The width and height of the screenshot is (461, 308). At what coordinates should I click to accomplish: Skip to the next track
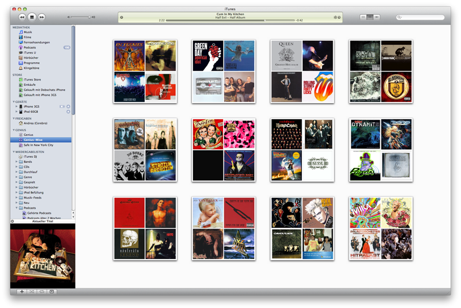pos(41,17)
